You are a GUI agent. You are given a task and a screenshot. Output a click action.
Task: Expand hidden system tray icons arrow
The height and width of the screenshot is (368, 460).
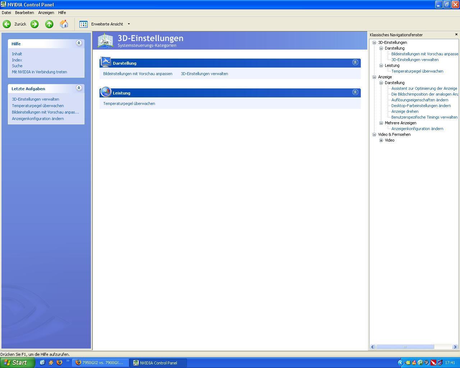point(400,363)
